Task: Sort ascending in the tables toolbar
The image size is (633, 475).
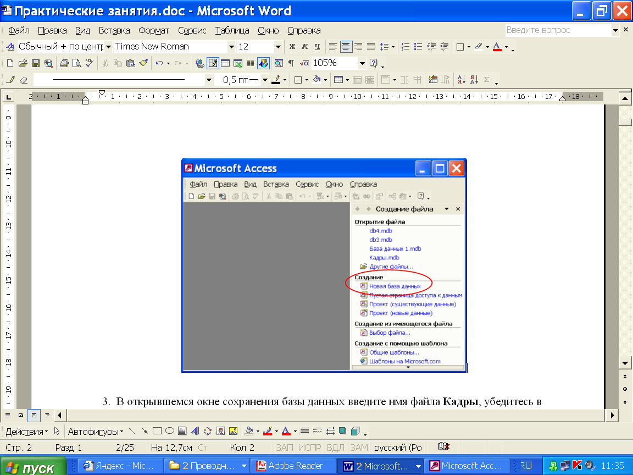Action: pyautogui.click(x=462, y=80)
